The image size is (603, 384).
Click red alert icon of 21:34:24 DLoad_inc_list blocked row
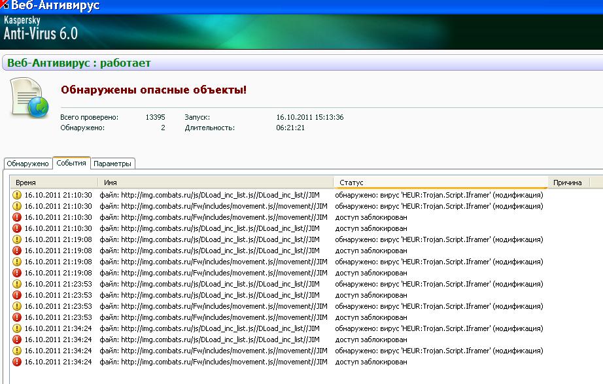[x=17, y=340]
